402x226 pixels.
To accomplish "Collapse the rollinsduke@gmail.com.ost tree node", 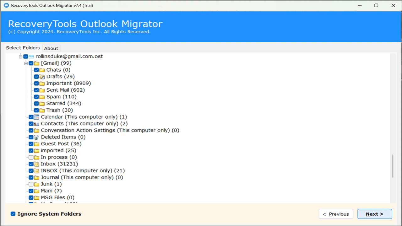I will pos(20,56).
